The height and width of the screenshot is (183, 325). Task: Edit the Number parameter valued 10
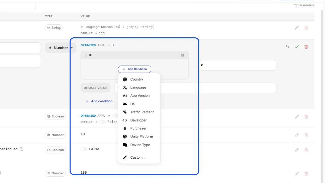tap(297, 135)
